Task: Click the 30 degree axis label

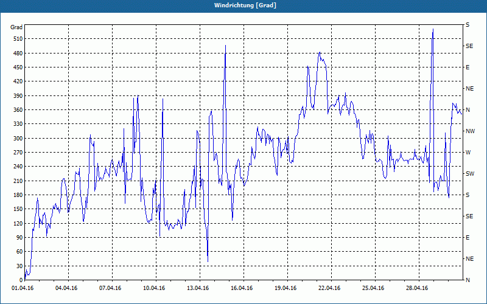Action: coord(19,266)
